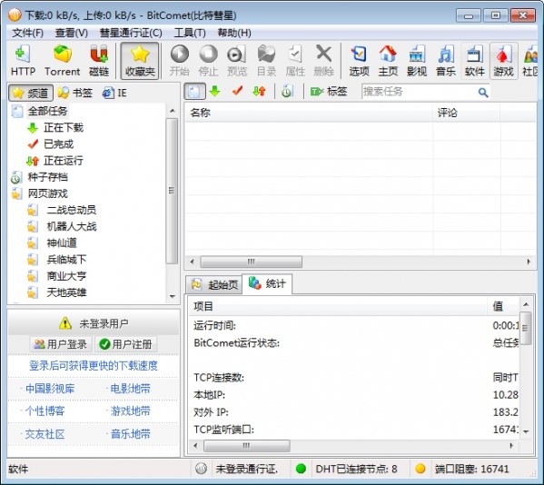Open the 游戏地带 link
544x485 pixels.
coord(130,411)
